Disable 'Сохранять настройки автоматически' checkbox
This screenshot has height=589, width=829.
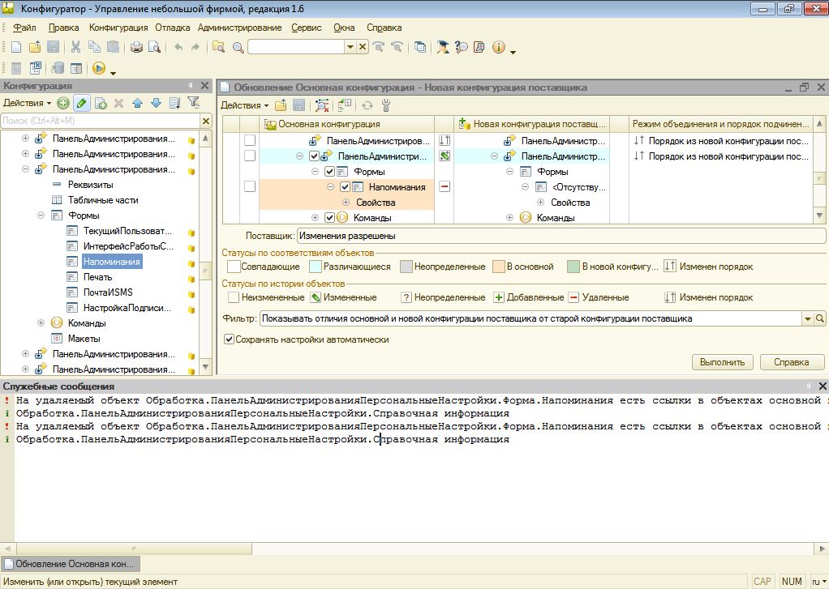(x=229, y=339)
